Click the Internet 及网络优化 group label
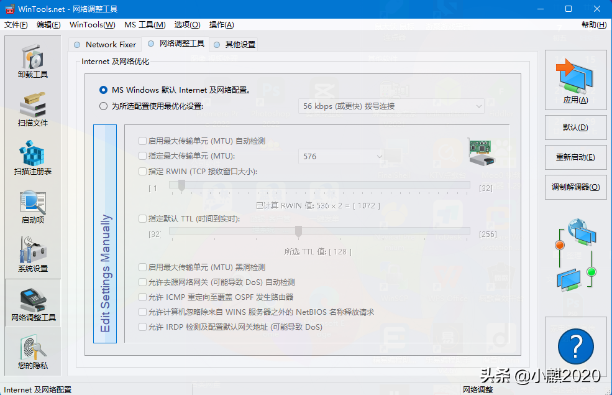612x395 pixels. (116, 62)
